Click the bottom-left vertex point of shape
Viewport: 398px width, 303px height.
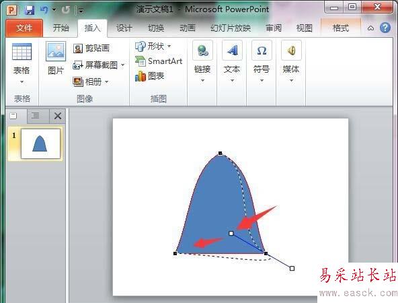pos(175,253)
